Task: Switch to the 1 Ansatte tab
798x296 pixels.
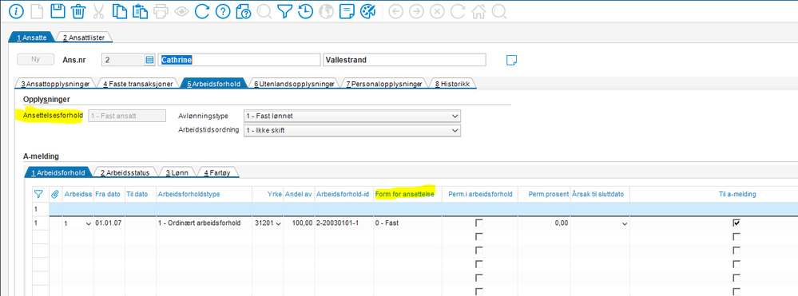Action: pyautogui.click(x=32, y=37)
